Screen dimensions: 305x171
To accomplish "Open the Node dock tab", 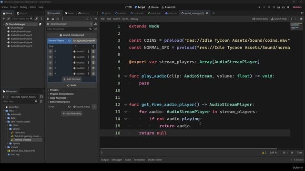I will coord(69,13).
